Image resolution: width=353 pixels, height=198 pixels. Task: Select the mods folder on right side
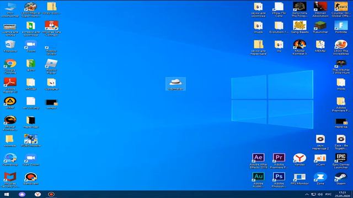pos(341,84)
